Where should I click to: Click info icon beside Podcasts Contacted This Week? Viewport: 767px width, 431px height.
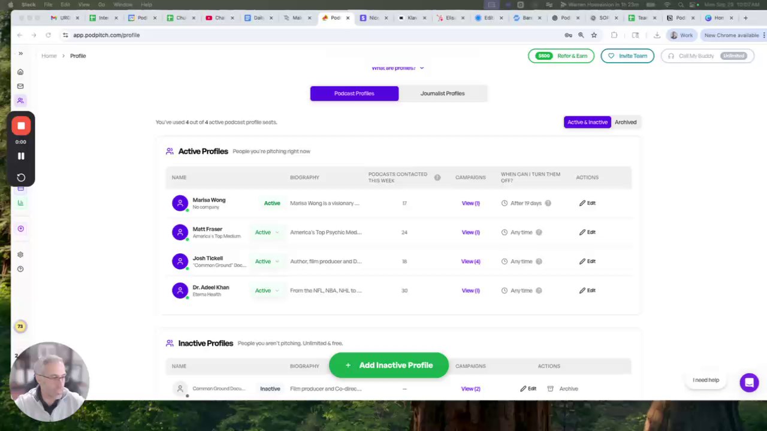437,177
